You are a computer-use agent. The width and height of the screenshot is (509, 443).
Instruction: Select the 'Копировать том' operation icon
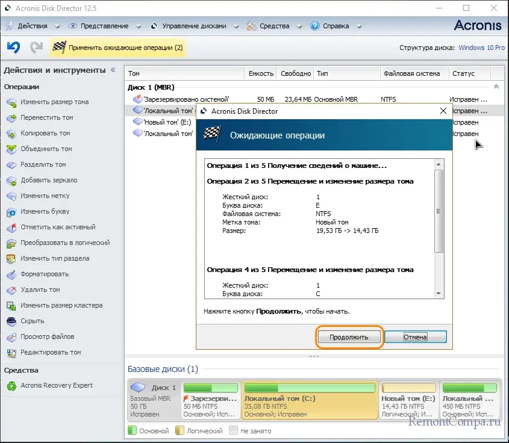point(11,134)
